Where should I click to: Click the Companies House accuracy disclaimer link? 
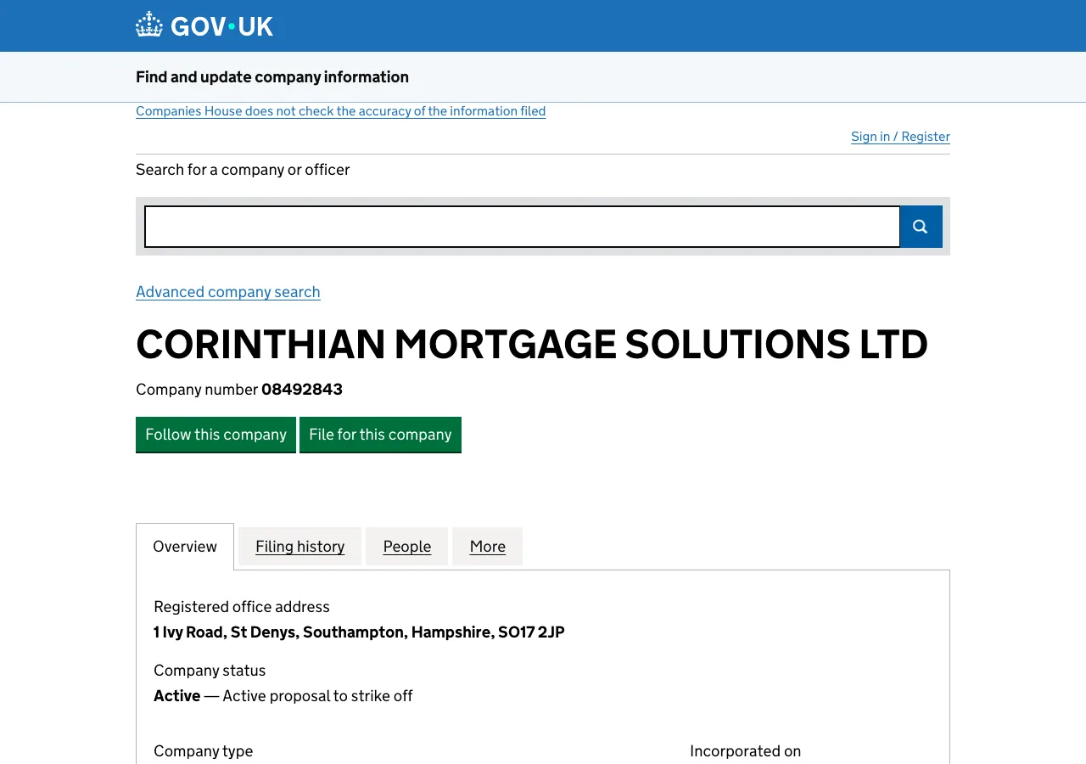tap(340, 110)
